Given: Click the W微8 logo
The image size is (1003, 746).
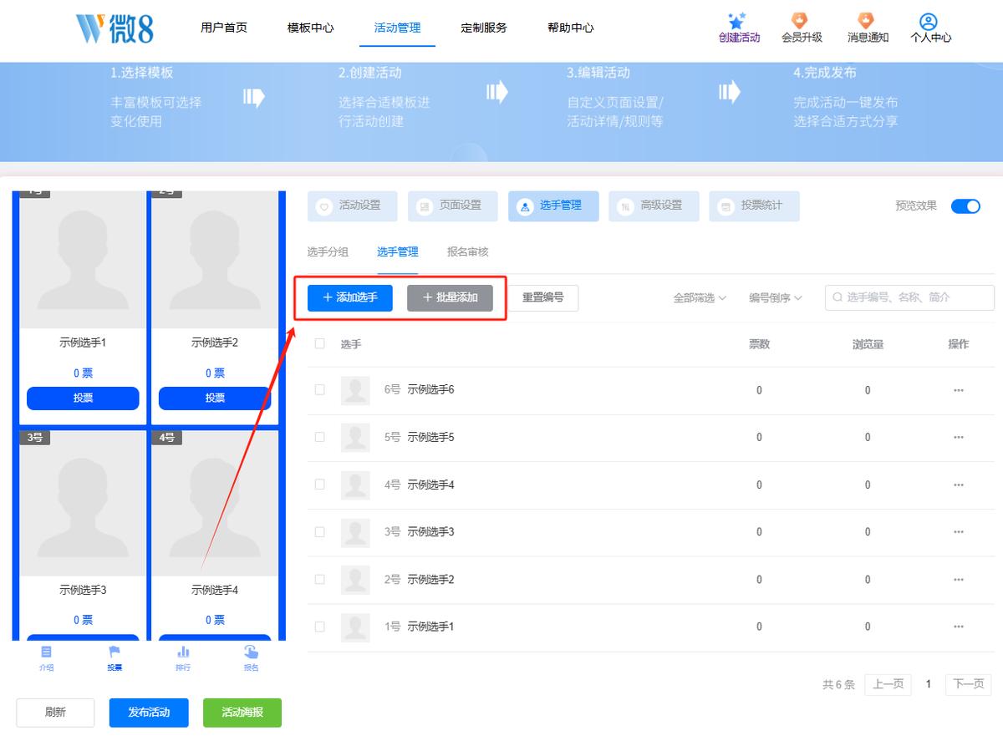Looking at the screenshot, I should [115, 27].
